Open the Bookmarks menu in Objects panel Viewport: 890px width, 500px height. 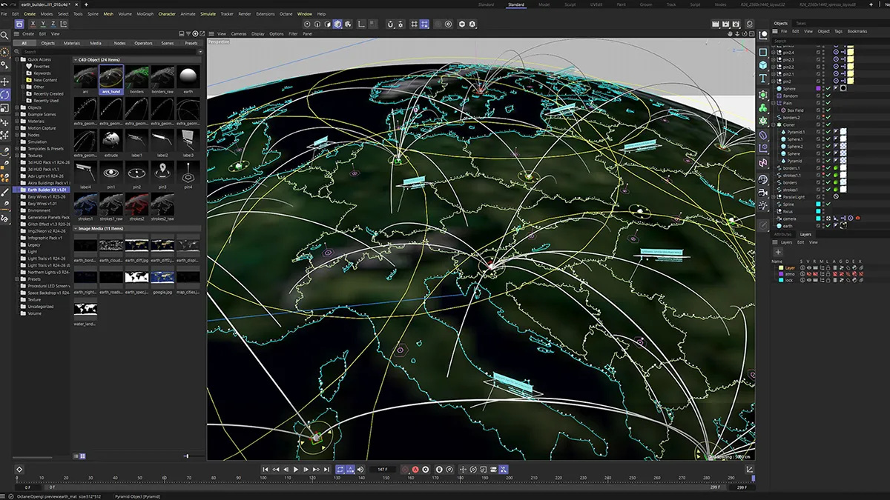pos(857,31)
